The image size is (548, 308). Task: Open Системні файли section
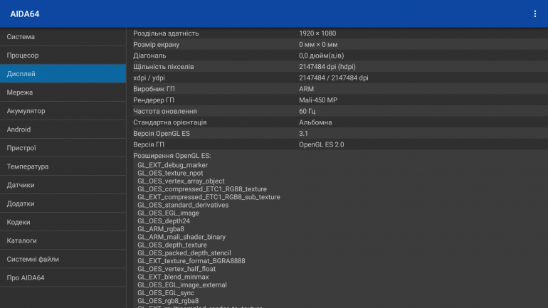point(63,259)
